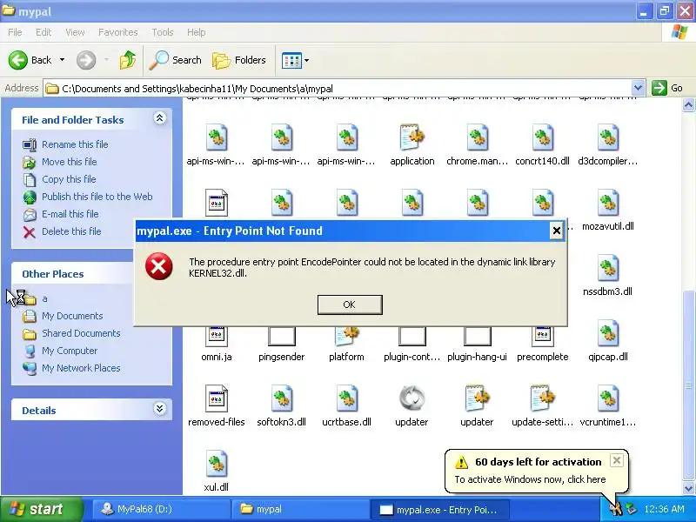Switch to mypal folder taskbar item

pos(300,509)
